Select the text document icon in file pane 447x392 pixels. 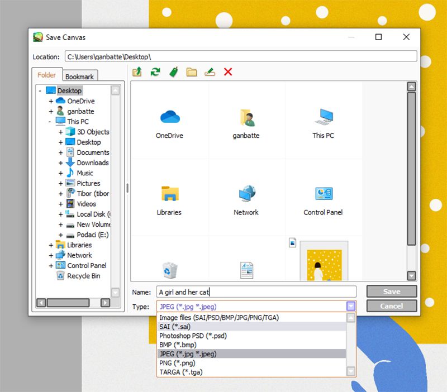(x=246, y=270)
